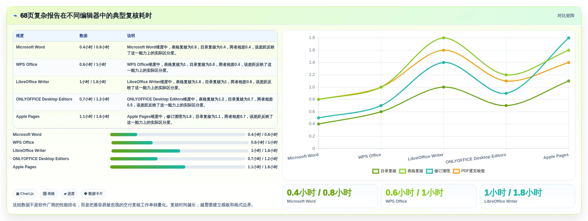This screenshot has height=221, width=588.
Task: Click the 1.0 dark green point at LibreOffice Writer
Action: point(444,87)
